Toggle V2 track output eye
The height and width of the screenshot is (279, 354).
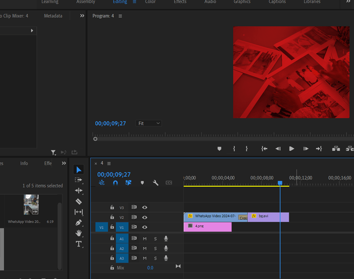(x=145, y=217)
